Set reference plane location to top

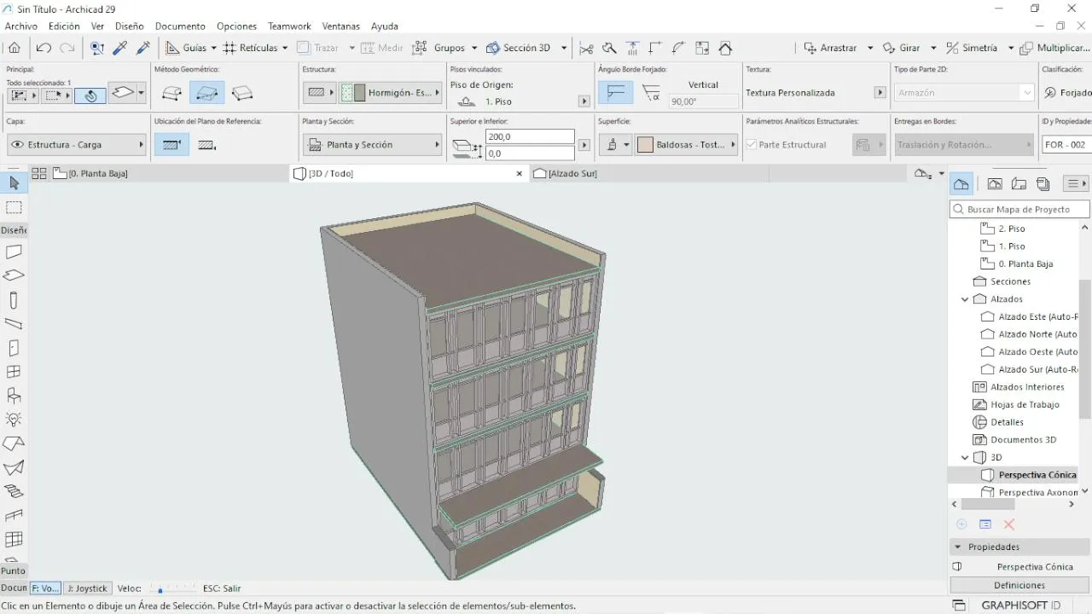(x=171, y=145)
